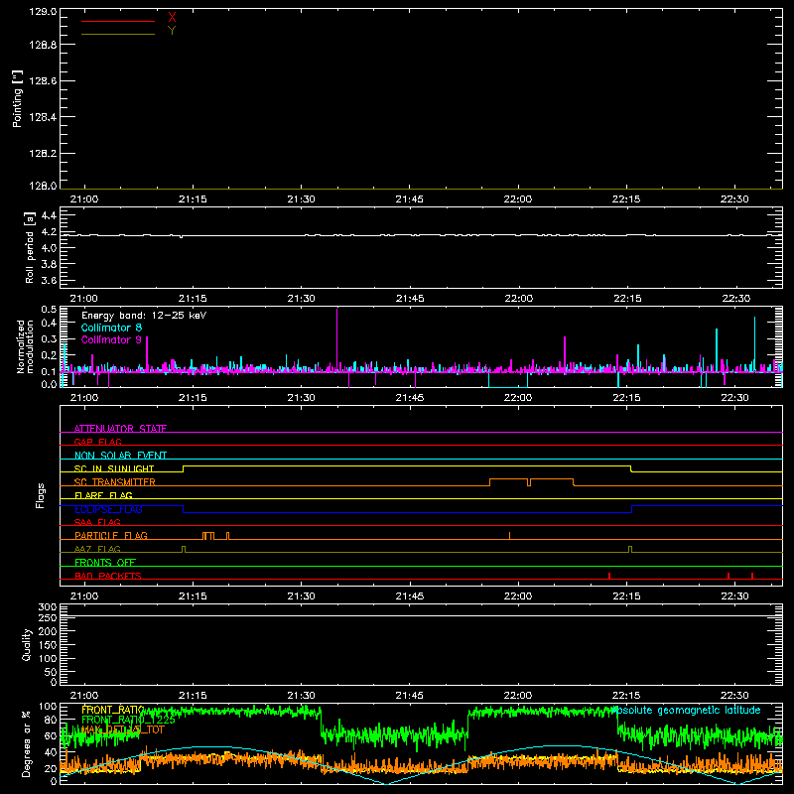Viewport: 794px width, 794px height.
Task: Click the FLARE_FLAG label
Action: coord(103,495)
